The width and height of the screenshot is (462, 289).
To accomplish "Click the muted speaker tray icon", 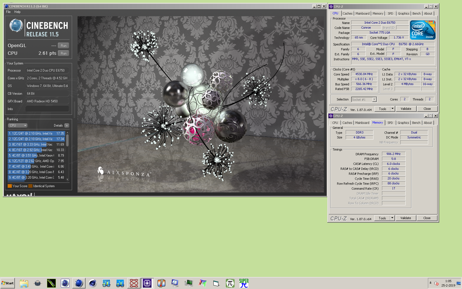I will click(x=436, y=283).
